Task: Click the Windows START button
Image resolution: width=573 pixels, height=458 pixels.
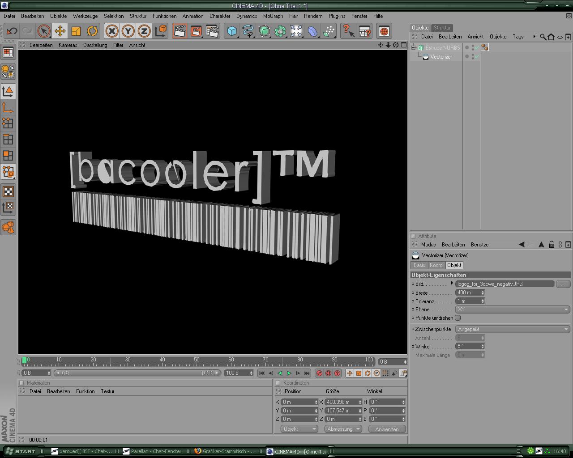Action: [x=20, y=451]
